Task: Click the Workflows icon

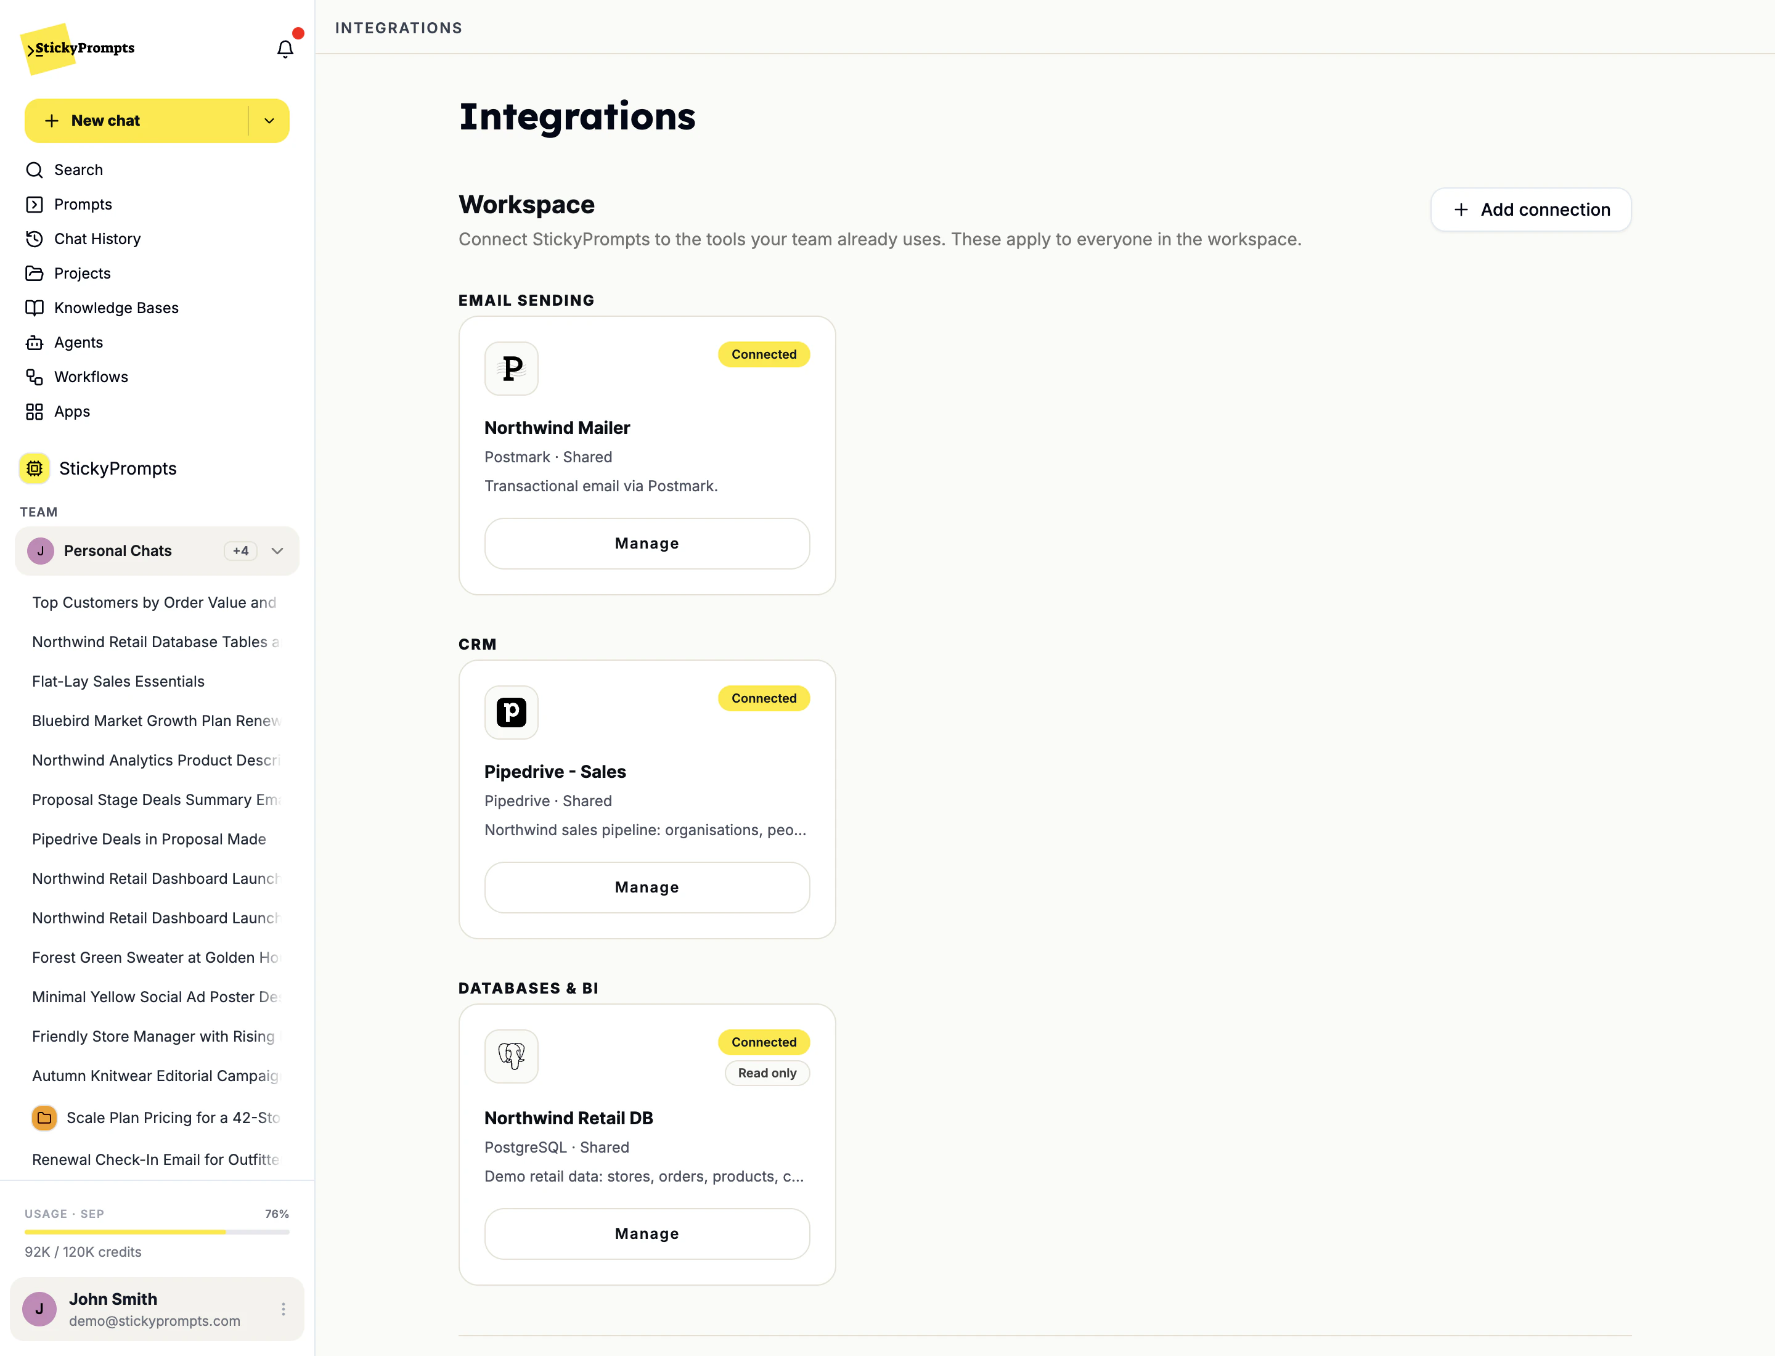Action: pyautogui.click(x=35, y=377)
